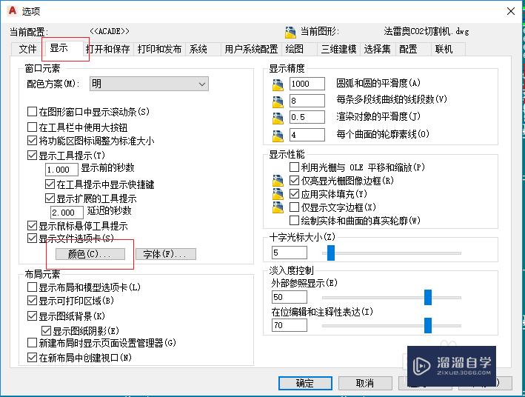The image size is (525, 397).
Task: Click the AutoCAD logo in title bar
Action: (x=13, y=10)
